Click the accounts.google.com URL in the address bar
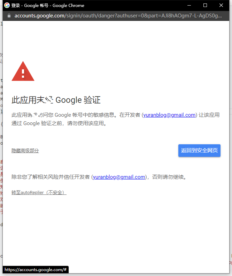Image resolution: width=232 pixels, height=276 pixels. pos(118,16)
